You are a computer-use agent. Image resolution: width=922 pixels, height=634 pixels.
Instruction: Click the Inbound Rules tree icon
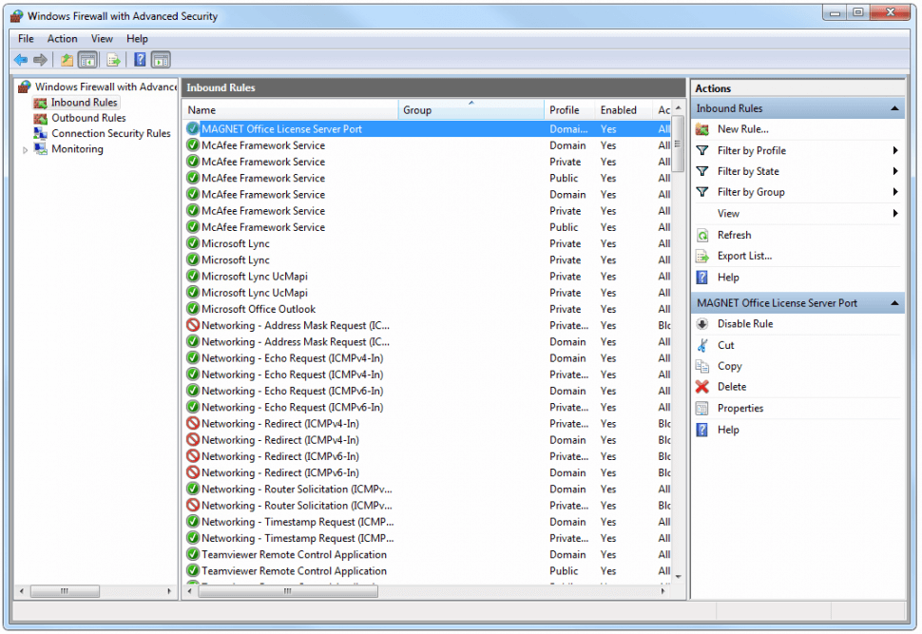coord(40,103)
